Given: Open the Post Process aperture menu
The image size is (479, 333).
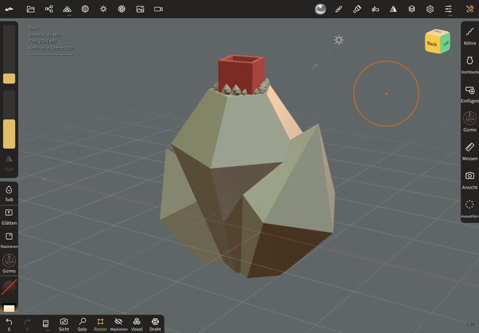Looking at the screenshot, I should [x=122, y=9].
